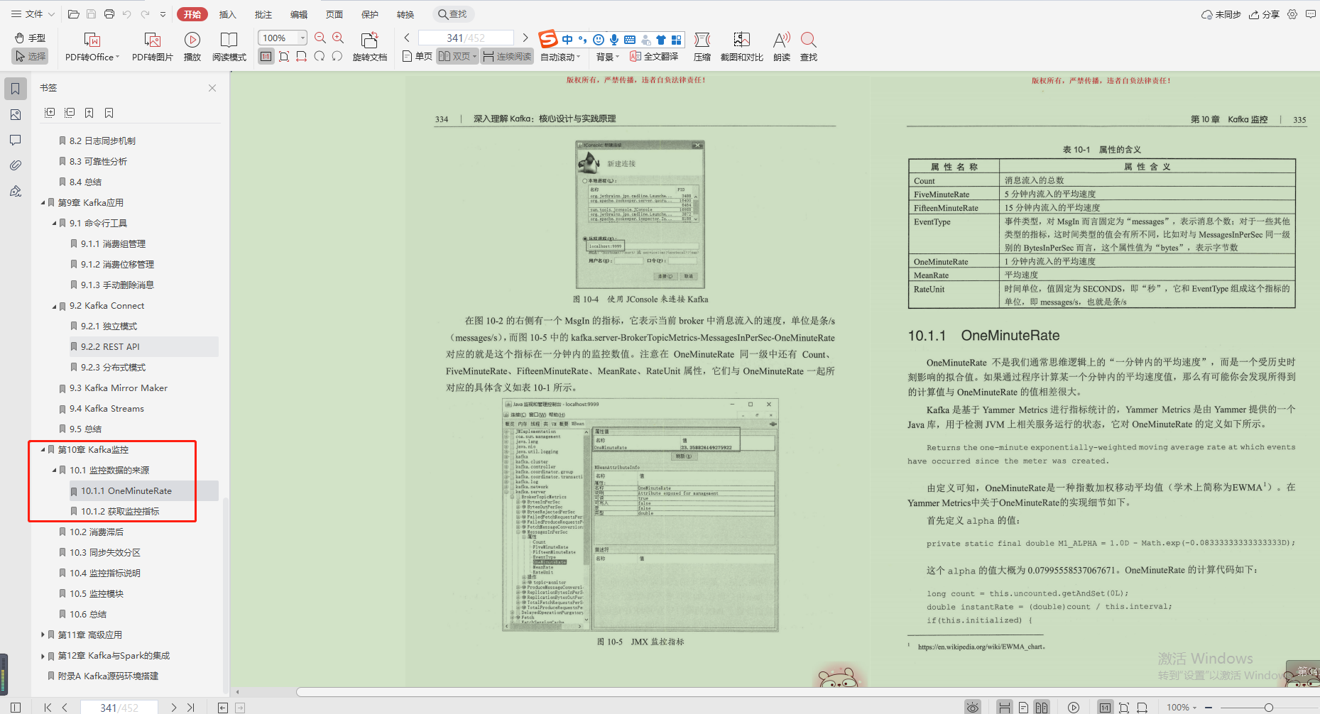This screenshot has height=714, width=1320.
Task: Switch to 单页 single page layout
Action: (x=417, y=56)
